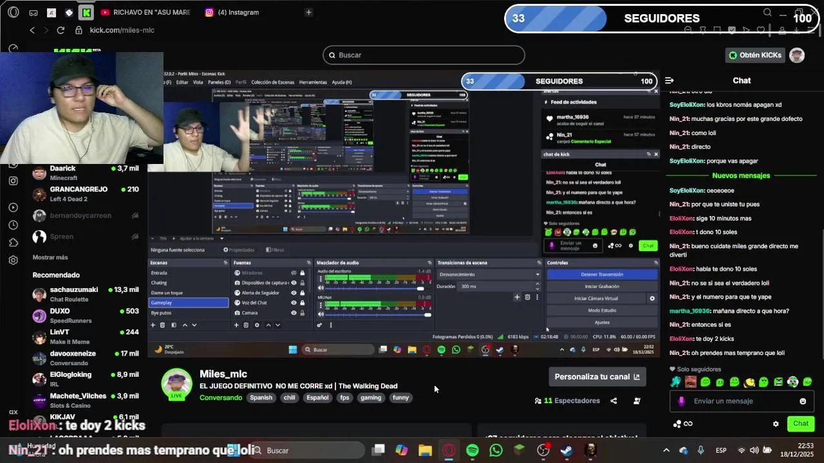This screenshot has height=463, width=824.
Task: Open the audio mixer three-dot menu at panel bottom
Action: click(331, 325)
